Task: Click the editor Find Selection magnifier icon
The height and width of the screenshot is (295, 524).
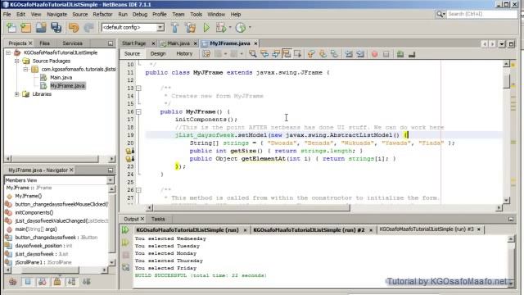Action: pos(253,54)
